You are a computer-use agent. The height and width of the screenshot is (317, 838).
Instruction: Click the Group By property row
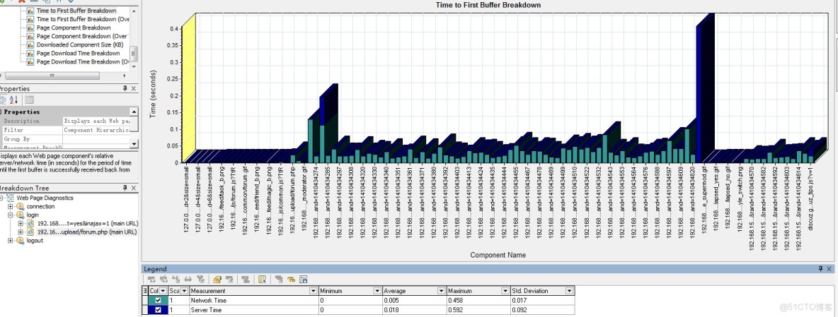tap(65, 138)
